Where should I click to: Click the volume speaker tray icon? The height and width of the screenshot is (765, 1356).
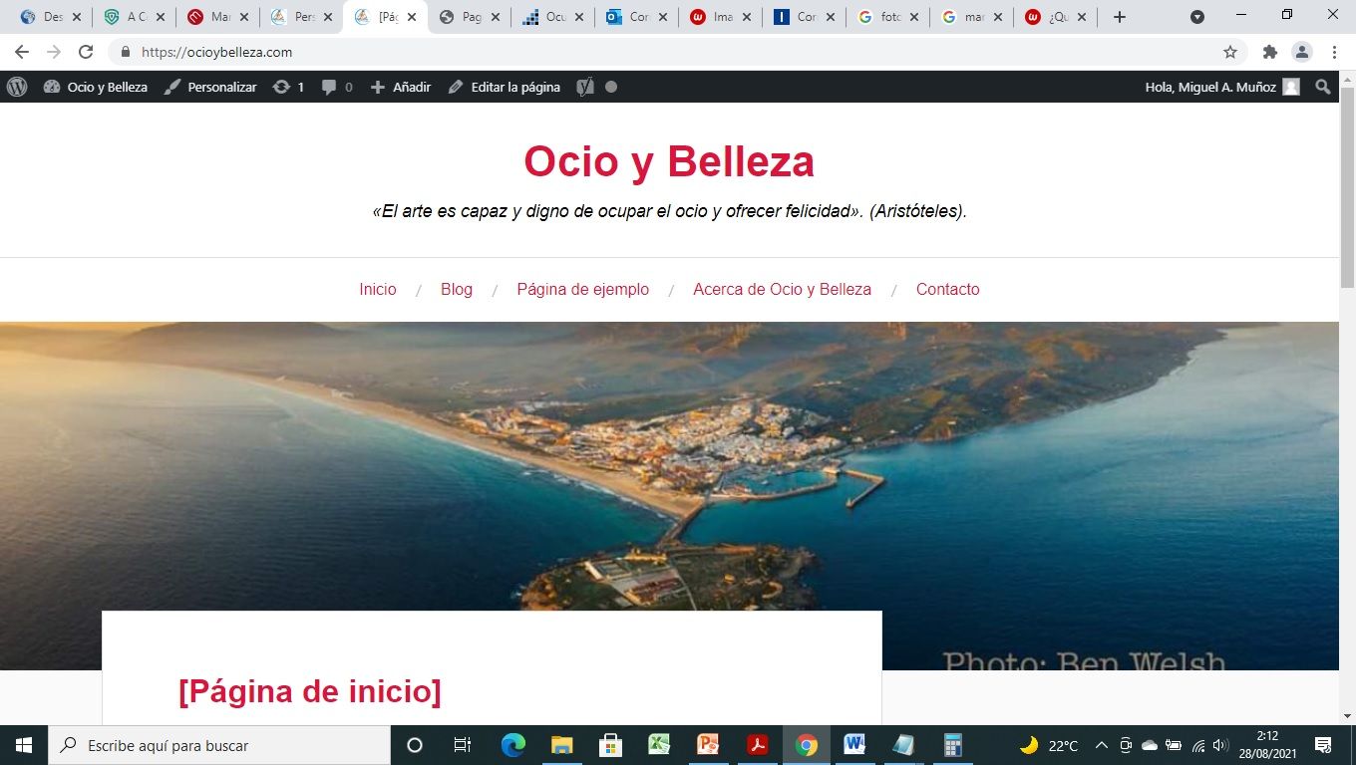tap(1220, 745)
